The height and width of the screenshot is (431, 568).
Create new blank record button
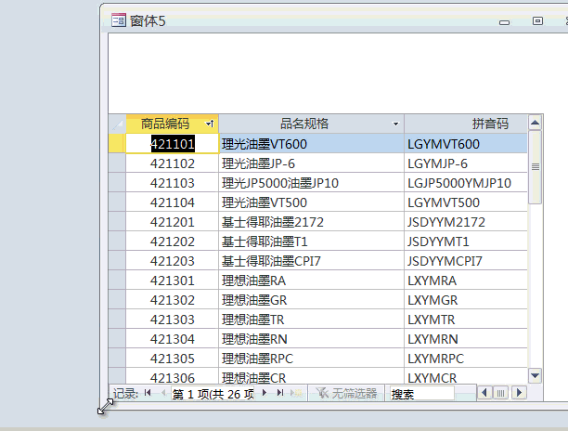pyautogui.click(x=296, y=393)
